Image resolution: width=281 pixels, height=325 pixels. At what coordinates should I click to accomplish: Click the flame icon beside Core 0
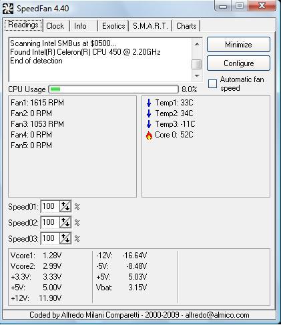149,135
